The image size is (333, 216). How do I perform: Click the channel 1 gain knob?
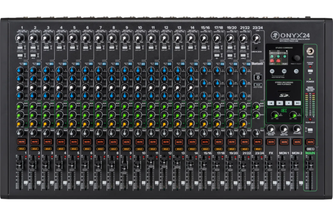(x=19, y=38)
